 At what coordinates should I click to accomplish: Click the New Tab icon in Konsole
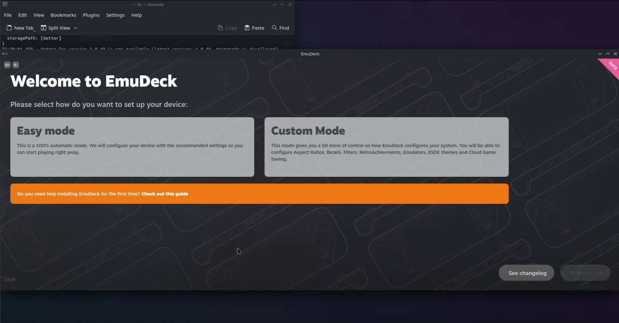click(x=9, y=28)
